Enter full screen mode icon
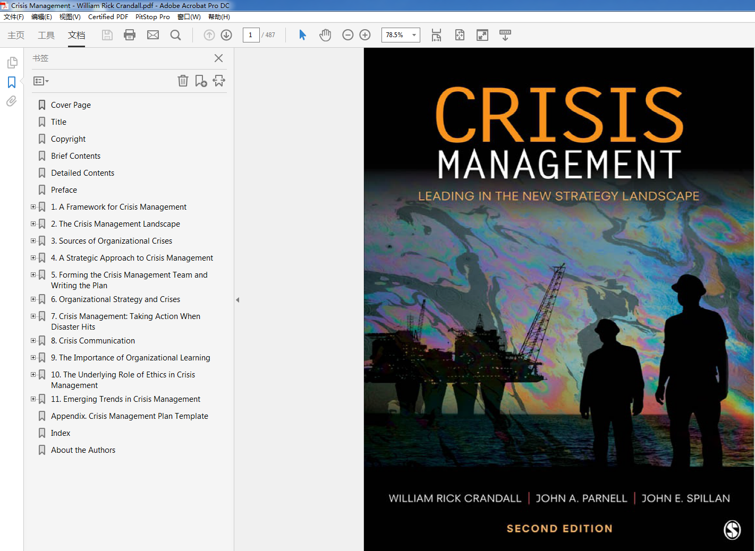Image resolution: width=755 pixels, height=551 pixels. coord(482,35)
